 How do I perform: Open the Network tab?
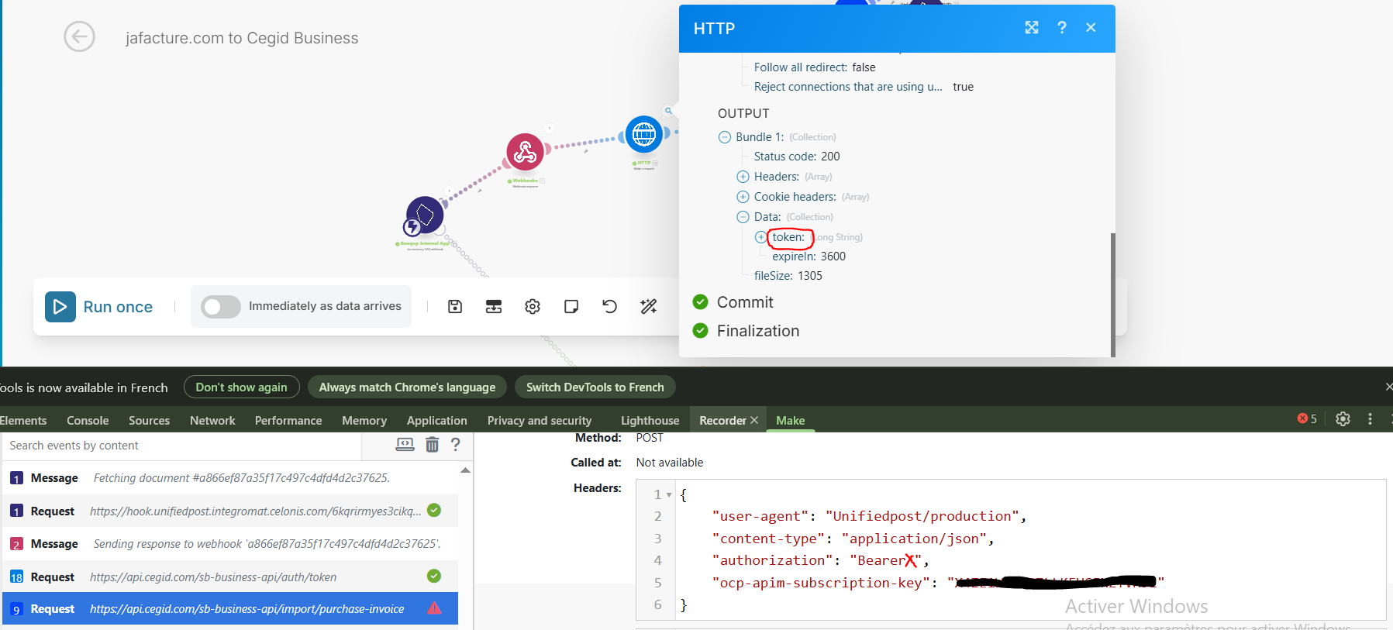pos(212,421)
